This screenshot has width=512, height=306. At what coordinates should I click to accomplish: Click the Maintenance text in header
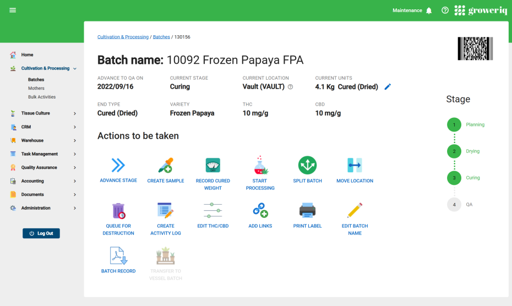[407, 10]
